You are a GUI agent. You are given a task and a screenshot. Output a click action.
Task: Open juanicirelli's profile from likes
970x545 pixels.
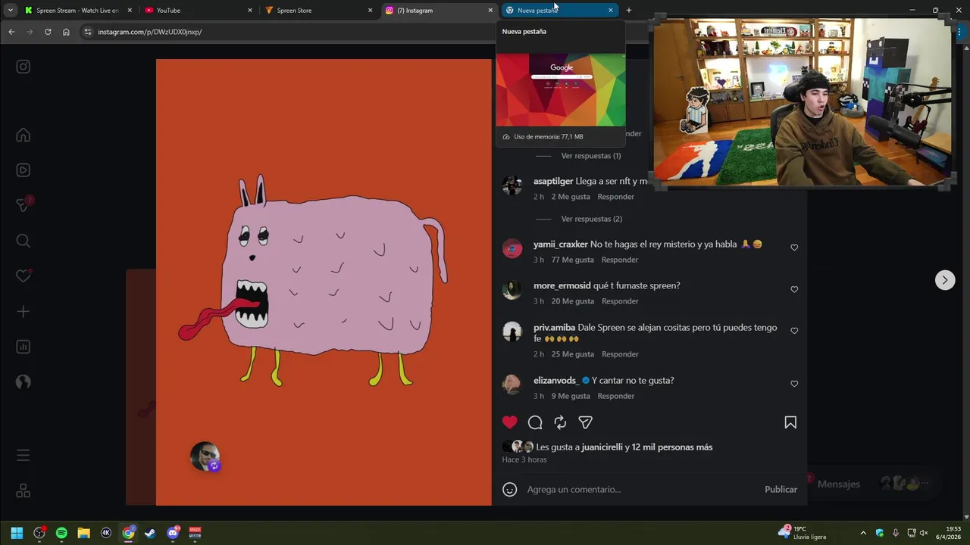[602, 447]
